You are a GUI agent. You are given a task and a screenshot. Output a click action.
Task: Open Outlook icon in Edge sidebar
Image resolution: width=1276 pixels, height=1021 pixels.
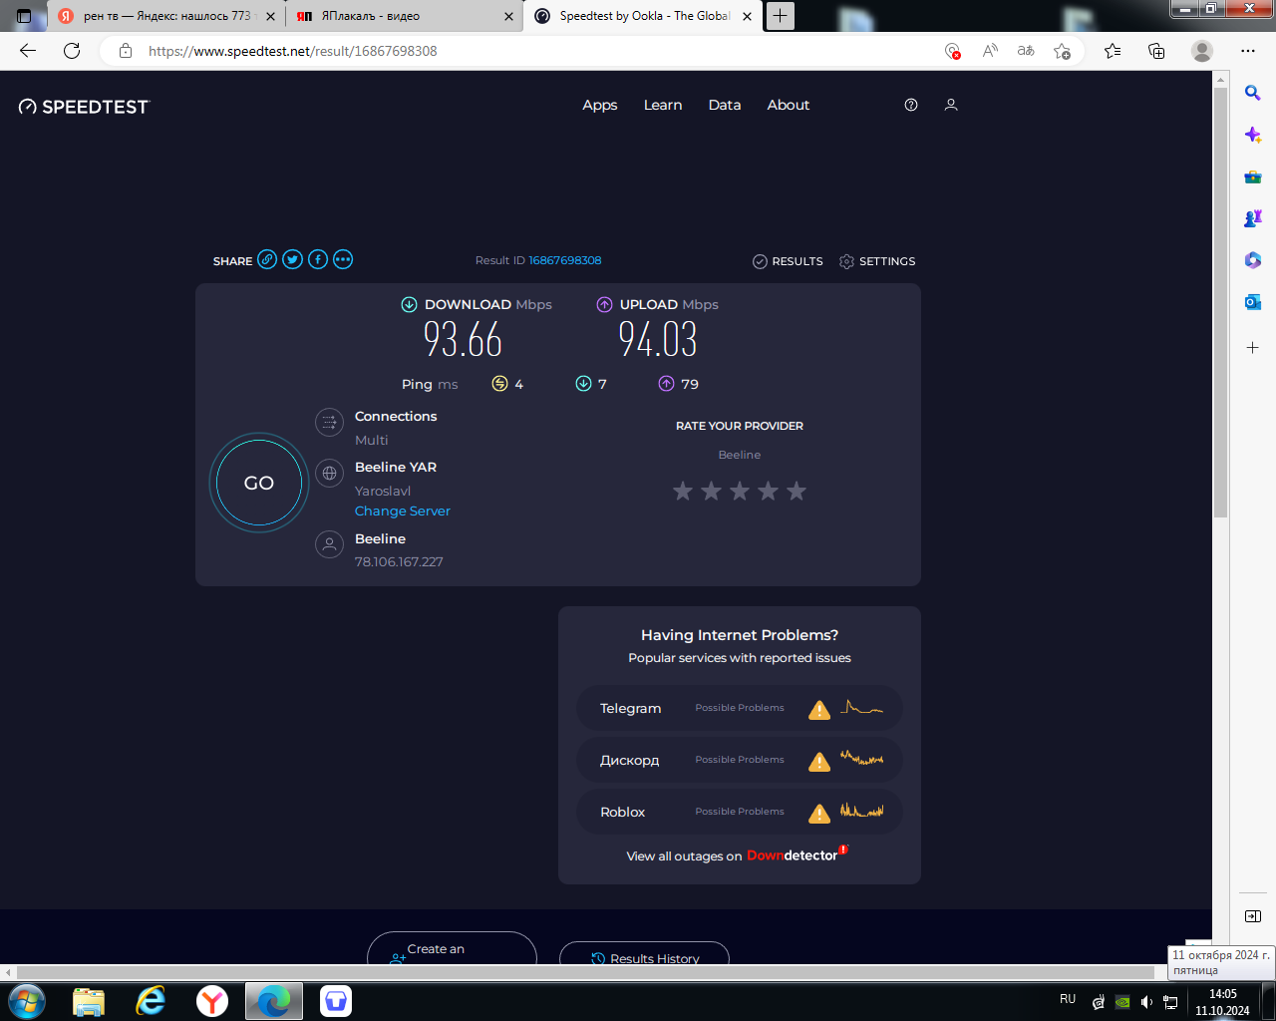point(1253,301)
